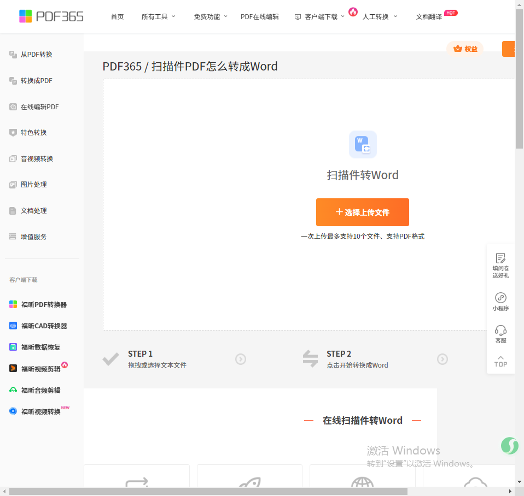
Task: Click the 选择上传文件 upload button
Action: click(x=363, y=212)
